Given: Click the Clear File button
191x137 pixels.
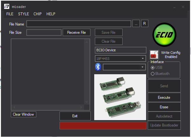Looking at the screenshot, I should [x=109, y=41].
